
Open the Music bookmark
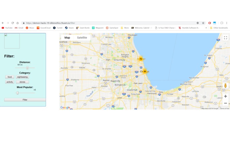pyautogui.click(x=30, y=28)
